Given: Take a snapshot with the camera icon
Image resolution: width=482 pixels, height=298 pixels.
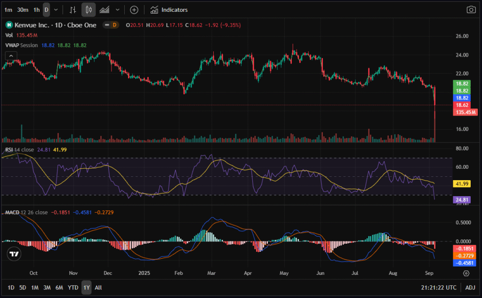Looking at the screenshot, I should click(471, 9).
